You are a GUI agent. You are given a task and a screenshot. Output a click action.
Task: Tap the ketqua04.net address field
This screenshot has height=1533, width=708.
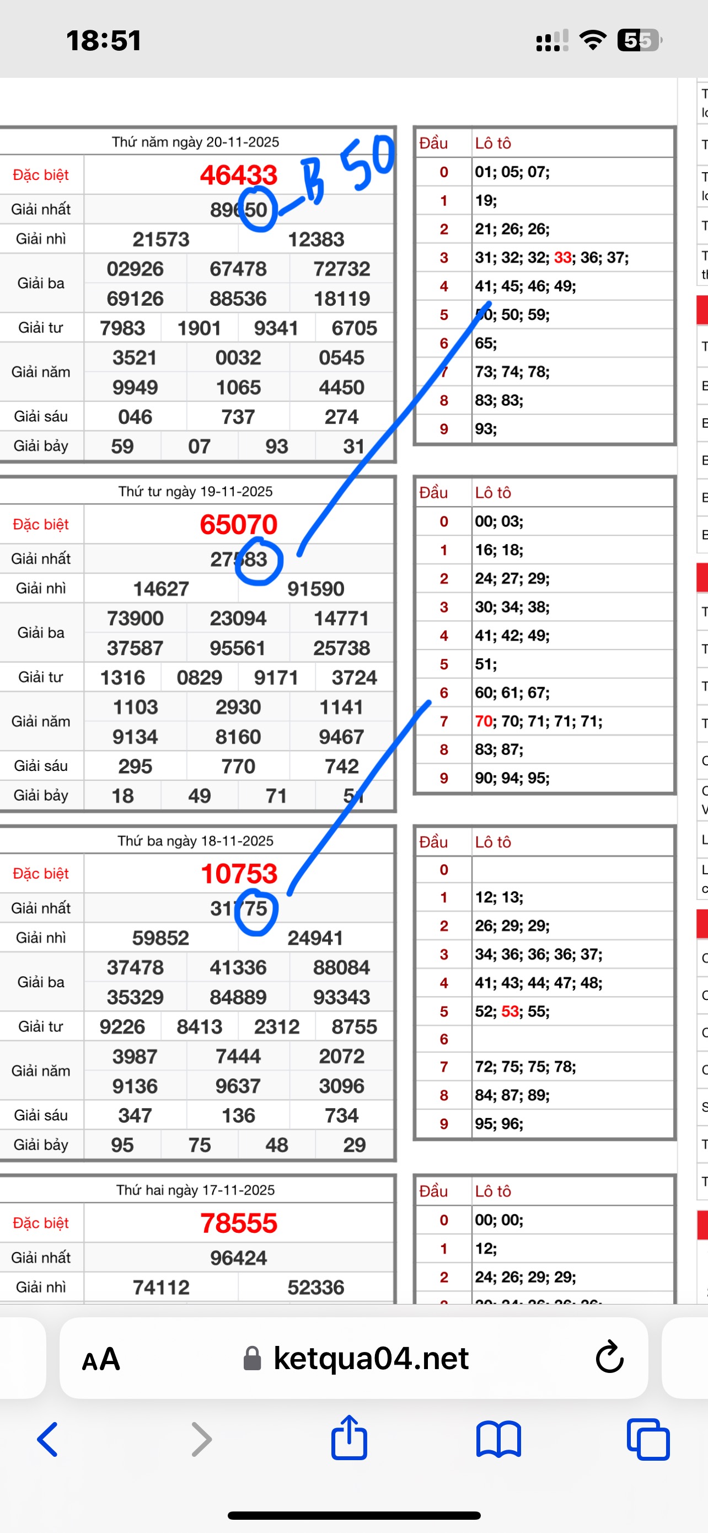tap(371, 1358)
